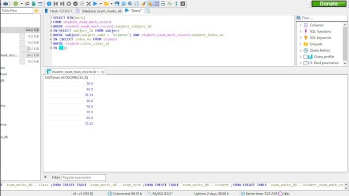Select the 144.0 KiB database row
349x196 pixels.
pos(21,30)
